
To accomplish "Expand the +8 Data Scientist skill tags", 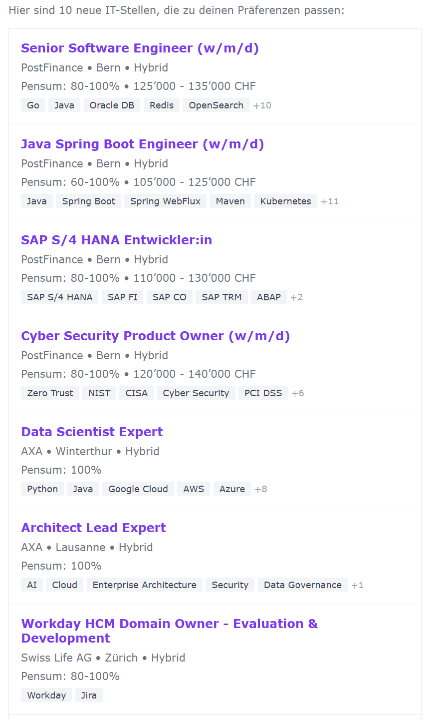I will tap(260, 489).
